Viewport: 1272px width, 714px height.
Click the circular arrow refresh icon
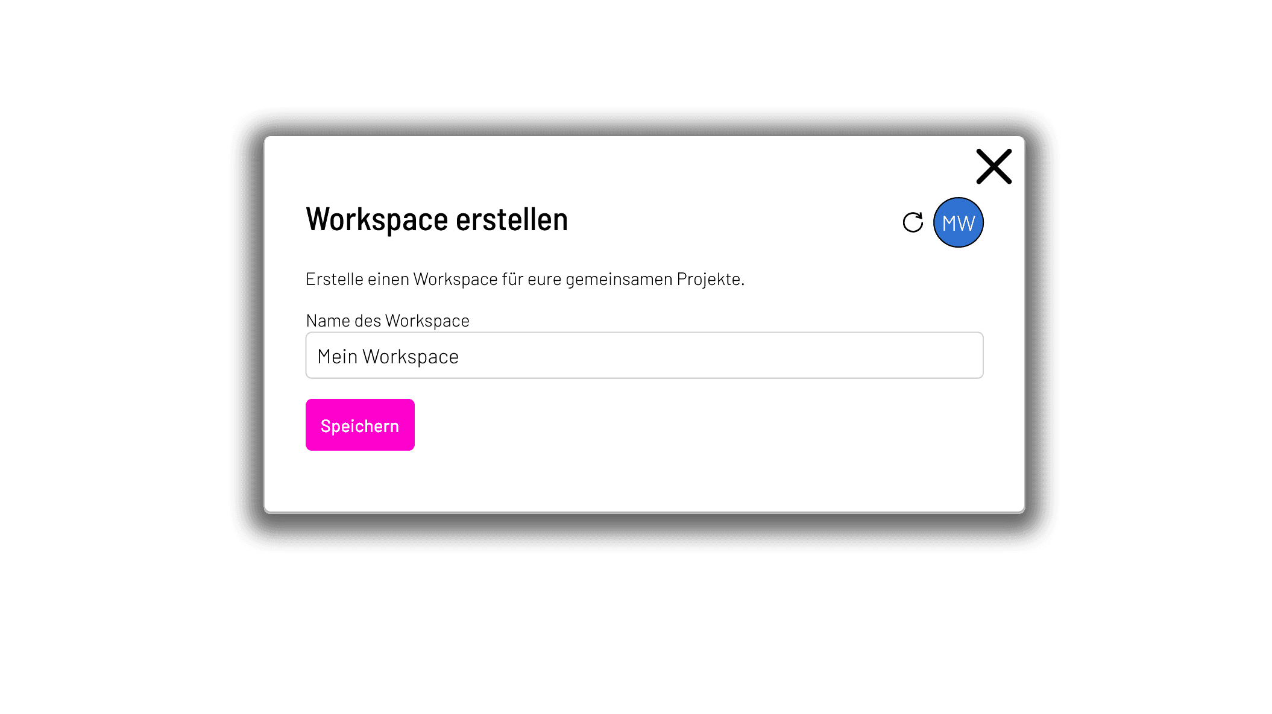point(913,222)
